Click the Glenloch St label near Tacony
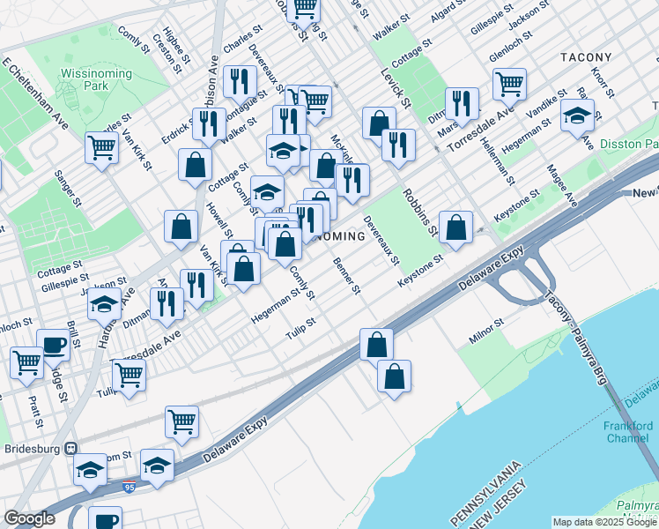The height and width of the screenshot is (529, 659). (511, 47)
